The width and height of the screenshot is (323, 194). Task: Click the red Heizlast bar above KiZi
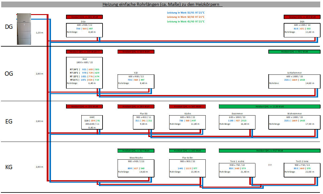136,52
